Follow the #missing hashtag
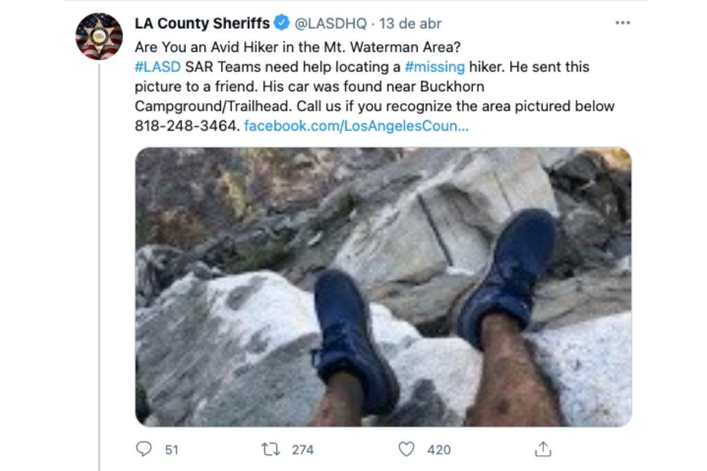The width and height of the screenshot is (707, 471). point(435,67)
